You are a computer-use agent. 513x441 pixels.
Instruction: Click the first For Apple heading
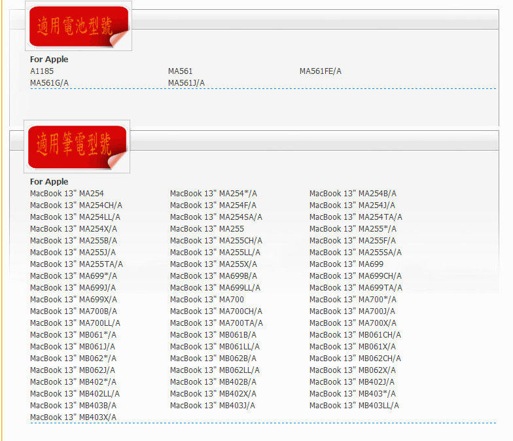pos(49,59)
